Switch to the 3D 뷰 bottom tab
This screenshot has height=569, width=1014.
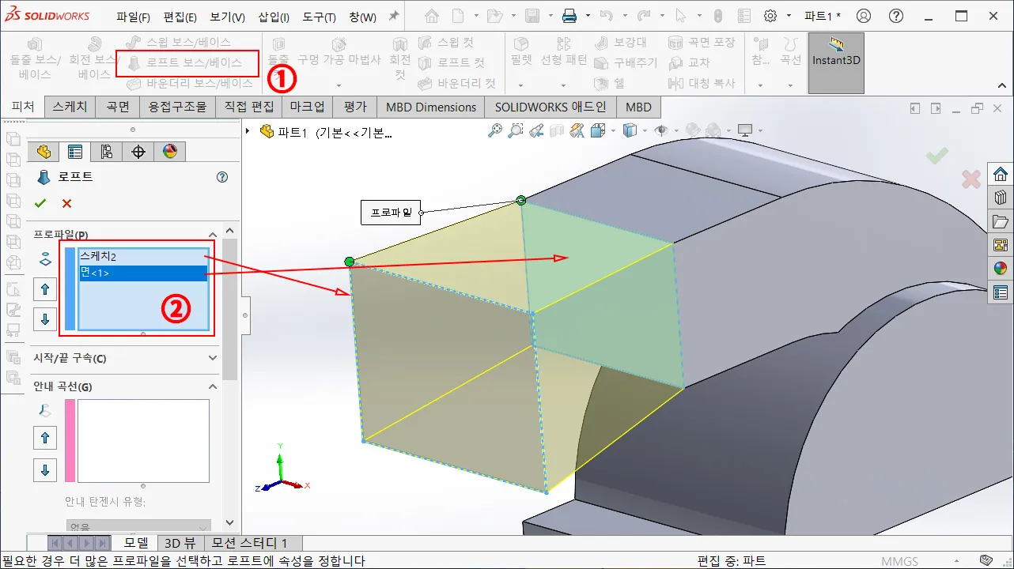pyautogui.click(x=180, y=543)
